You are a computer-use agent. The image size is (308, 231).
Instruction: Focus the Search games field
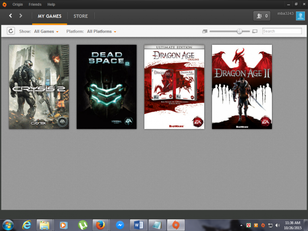pyautogui.click(x=282, y=31)
